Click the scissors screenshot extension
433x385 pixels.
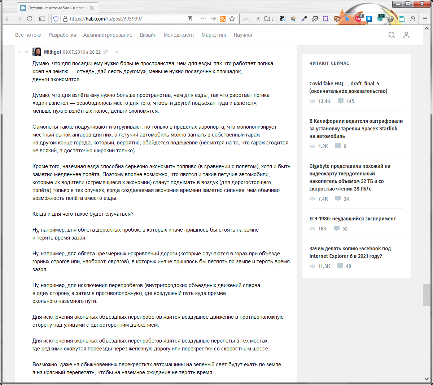pos(315,19)
